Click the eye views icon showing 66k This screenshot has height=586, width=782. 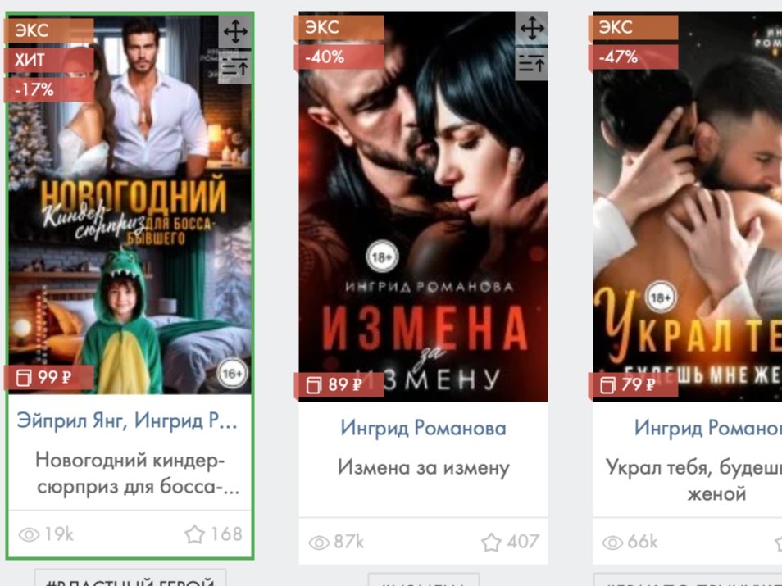coord(612,542)
